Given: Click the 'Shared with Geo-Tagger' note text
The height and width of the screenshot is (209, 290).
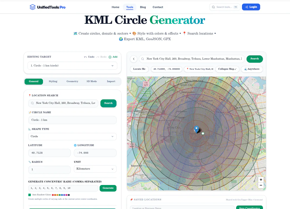Looking at the screenshot, I should click(x=244, y=200).
